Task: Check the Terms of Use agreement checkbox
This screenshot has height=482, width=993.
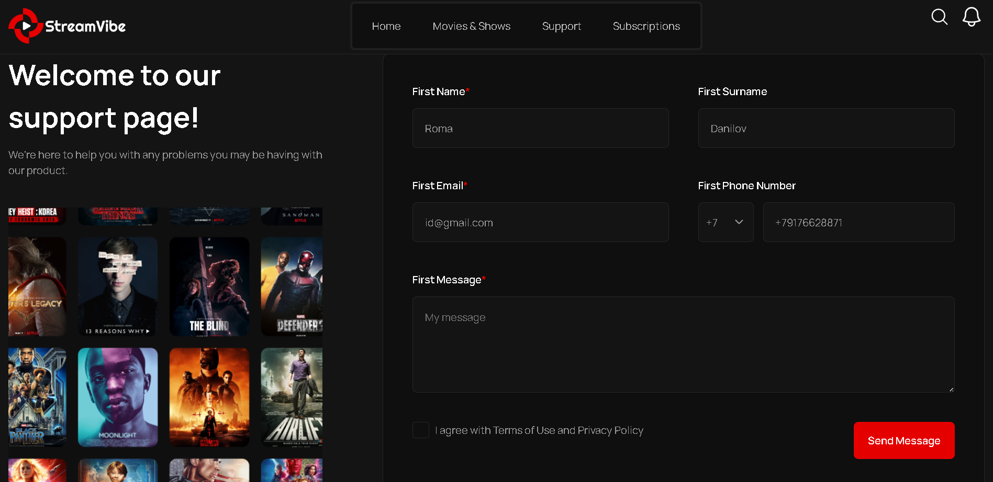Action: pos(421,430)
